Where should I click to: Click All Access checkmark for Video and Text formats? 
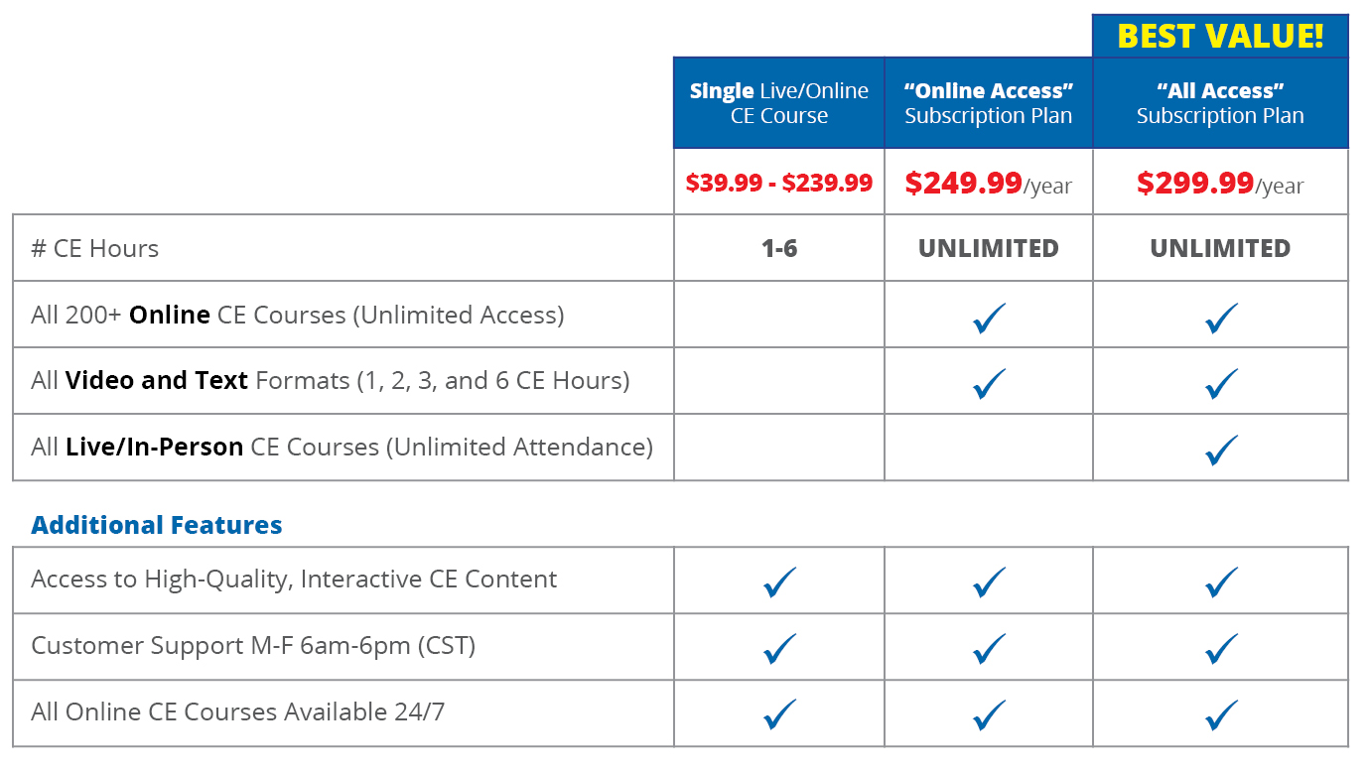[x=1221, y=383]
